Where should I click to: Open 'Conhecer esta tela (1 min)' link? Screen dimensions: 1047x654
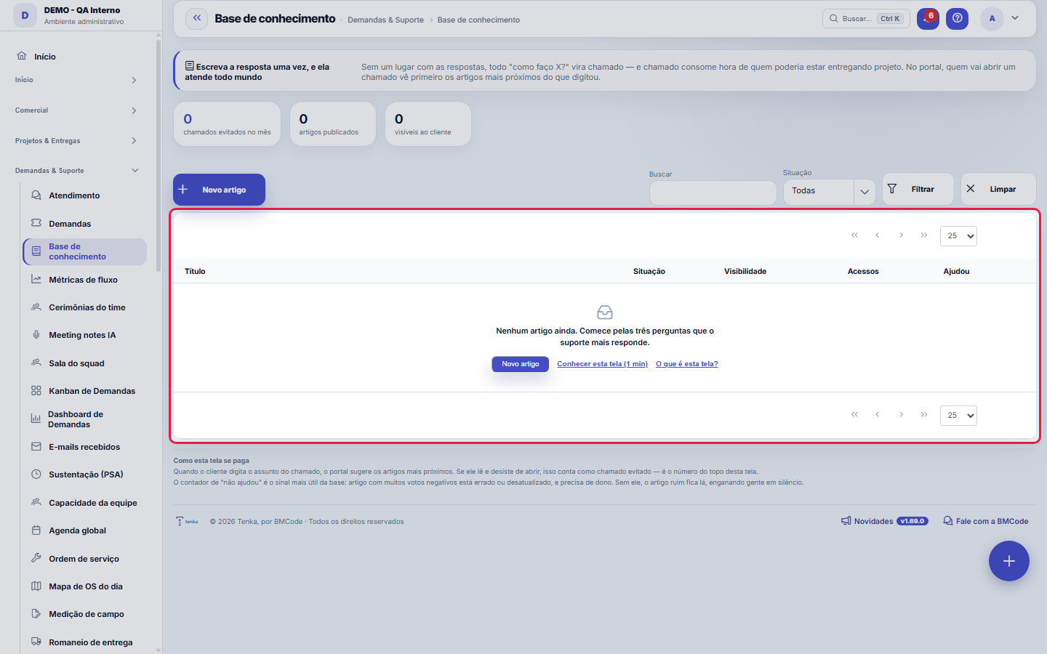[602, 364]
